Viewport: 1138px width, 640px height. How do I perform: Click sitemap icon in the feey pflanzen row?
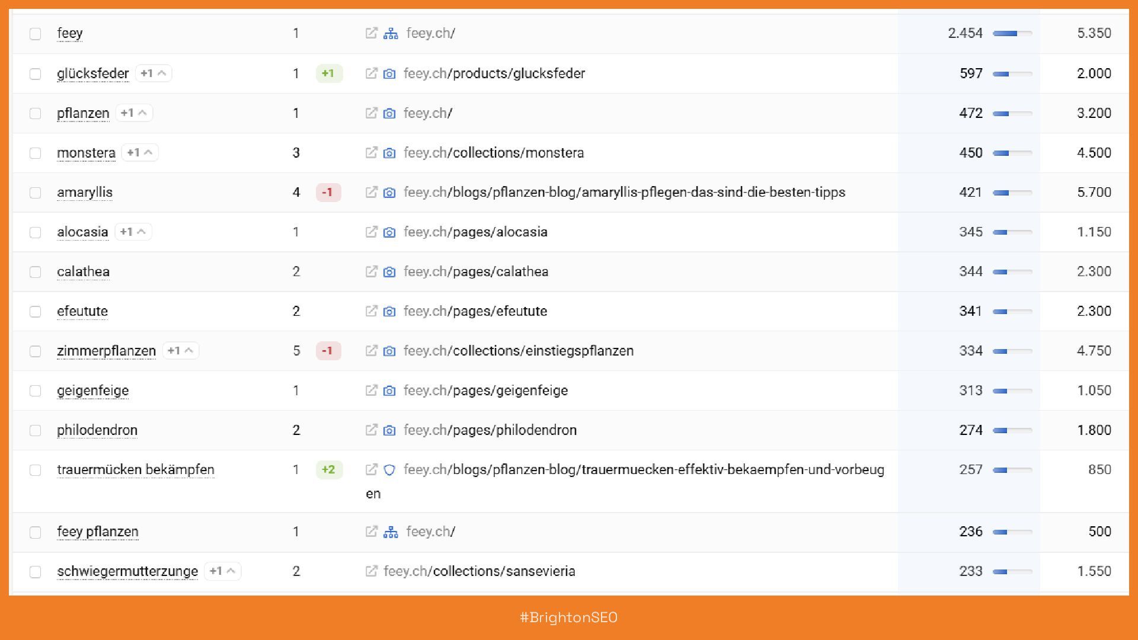[391, 532]
